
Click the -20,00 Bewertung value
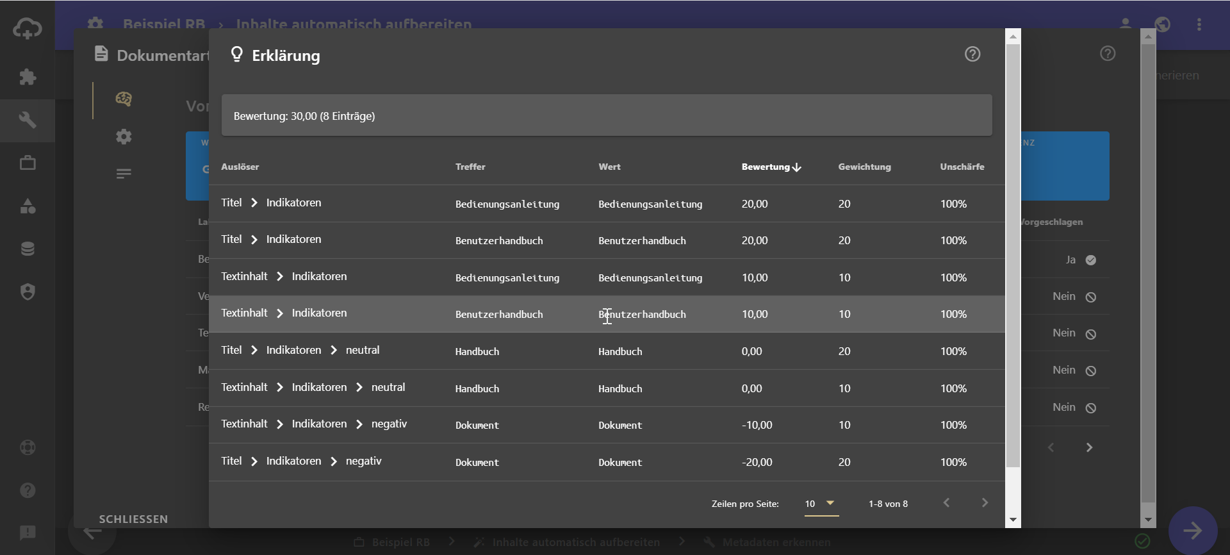(757, 462)
